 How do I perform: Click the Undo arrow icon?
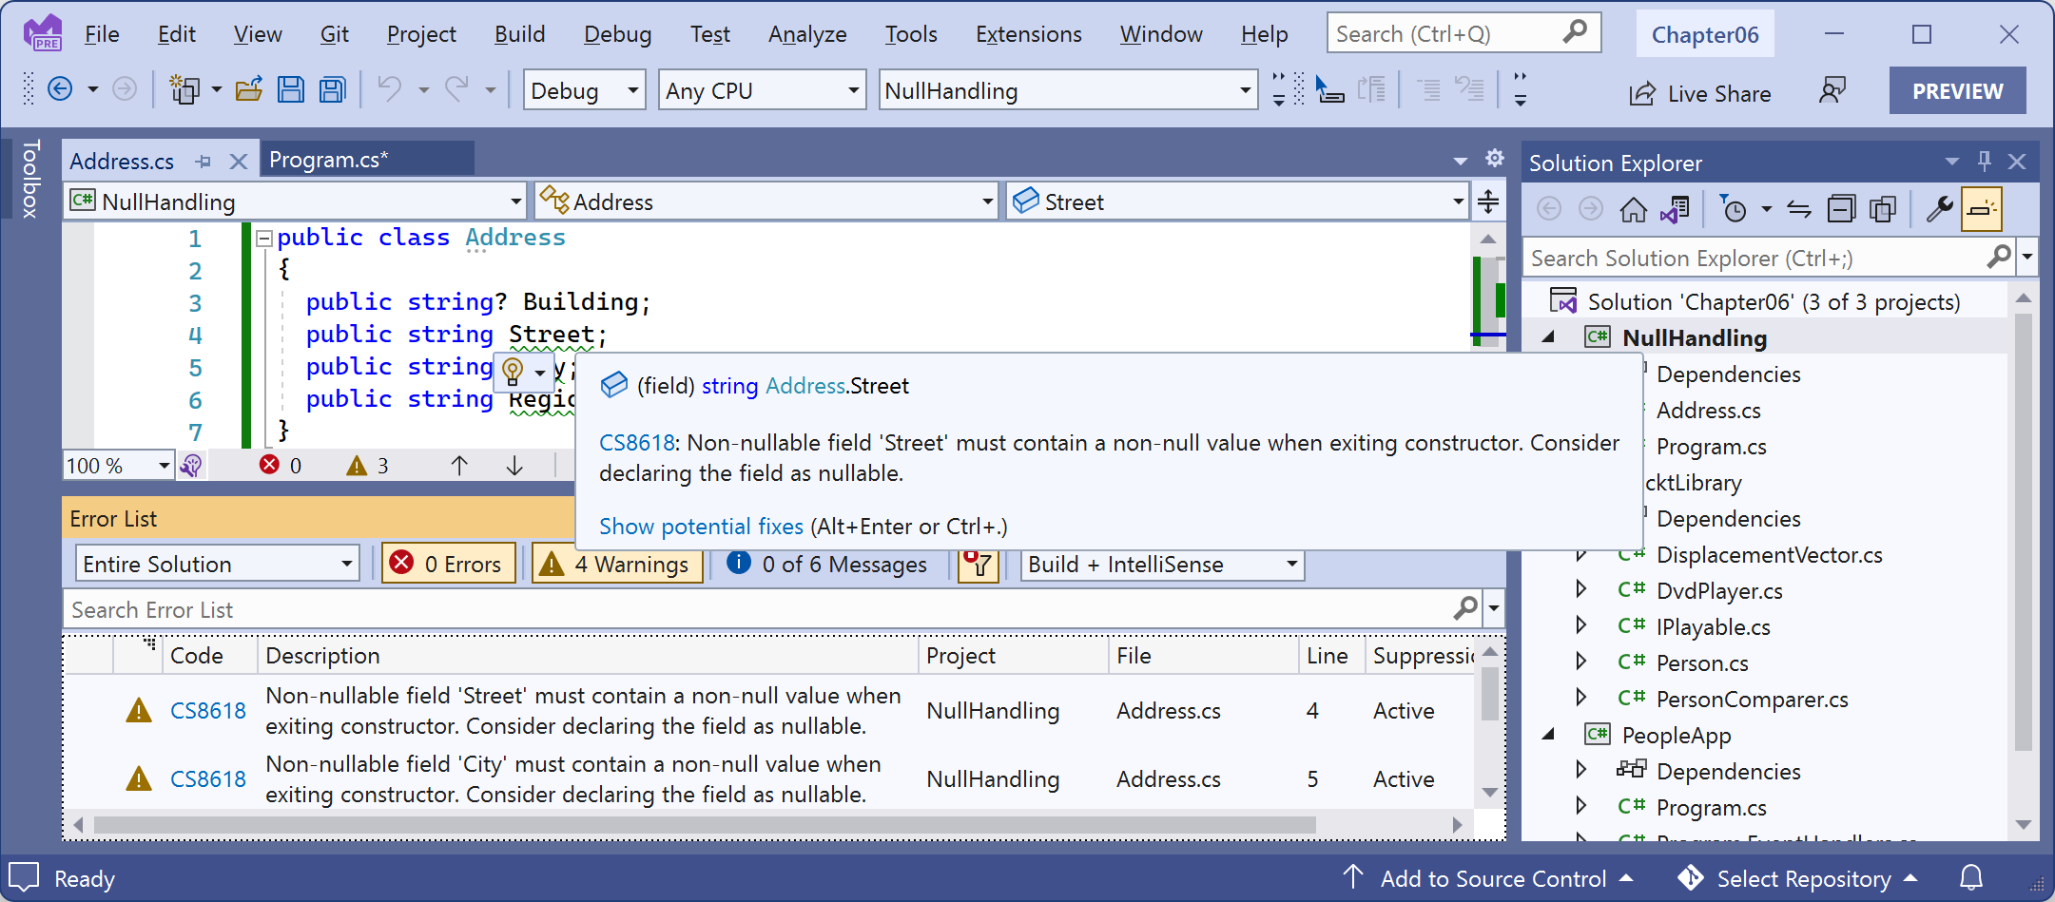(389, 89)
